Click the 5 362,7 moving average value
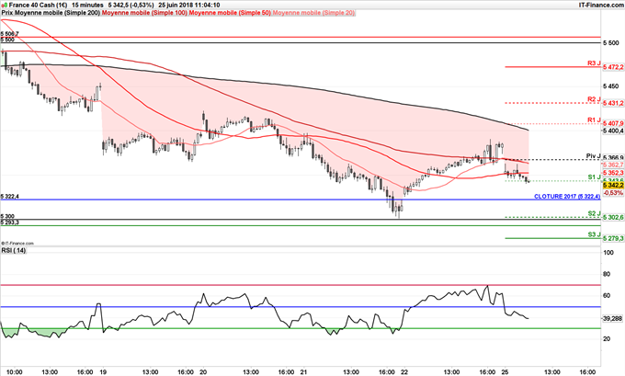 pos(613,165)
